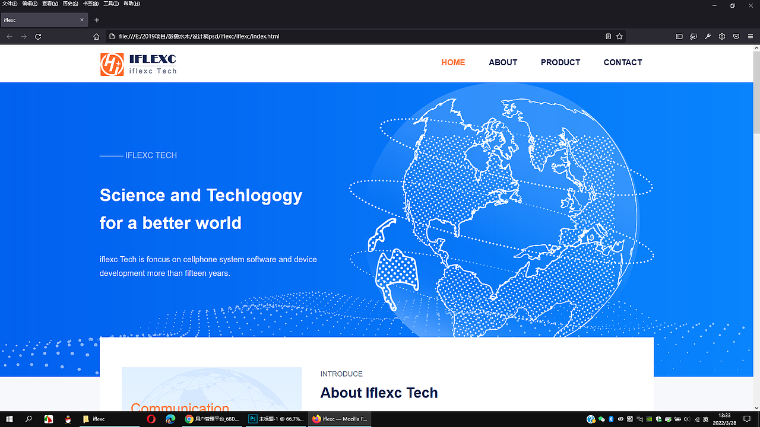760x427 pixels.
Task: Switch the 英 input language indicator
Action: (705, 419)
